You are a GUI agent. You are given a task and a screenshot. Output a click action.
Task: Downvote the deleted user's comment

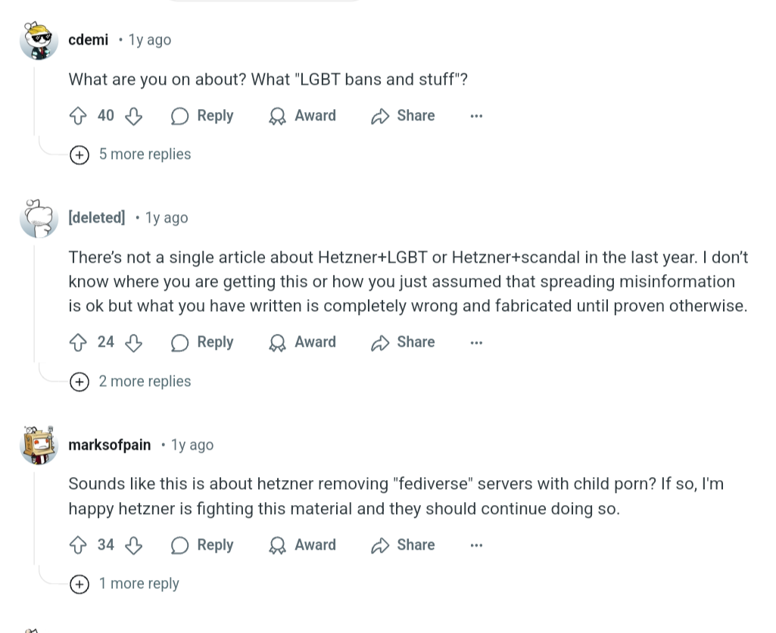(133, 342)
